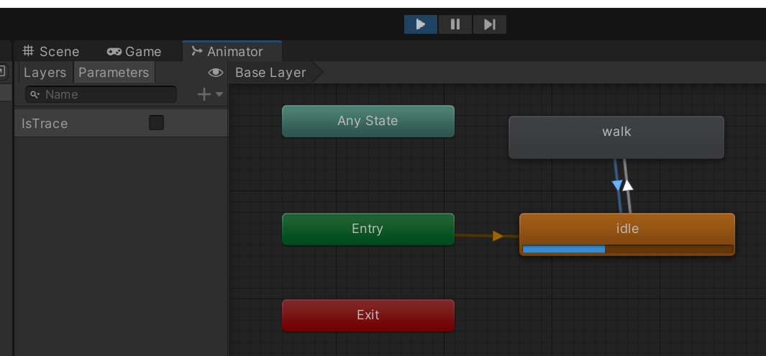Screen dimensions: 766x356
Task: Select the Animator tab
Action: 232,51
